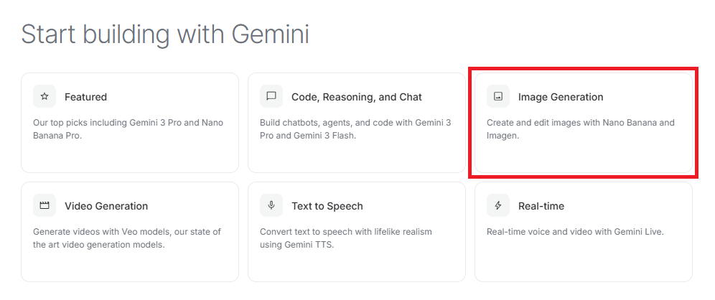
Task: Click the Featured card description about top picks
Action: pos(128,129)
